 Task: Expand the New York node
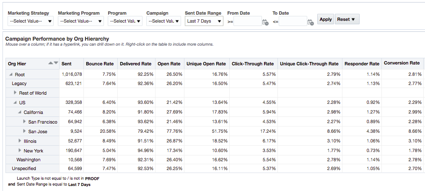click(x=20, y=151)
